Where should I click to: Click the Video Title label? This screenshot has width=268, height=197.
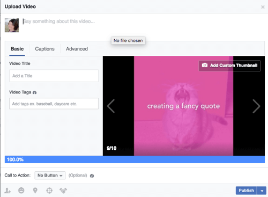(20, 63)
